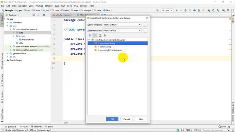Open the profiler gauge icon in toolbar
The image size is (235, 132).
tap(194, 10)
